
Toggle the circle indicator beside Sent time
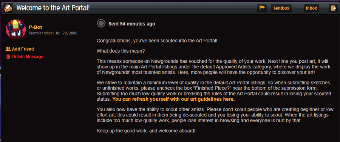point(101,24)
